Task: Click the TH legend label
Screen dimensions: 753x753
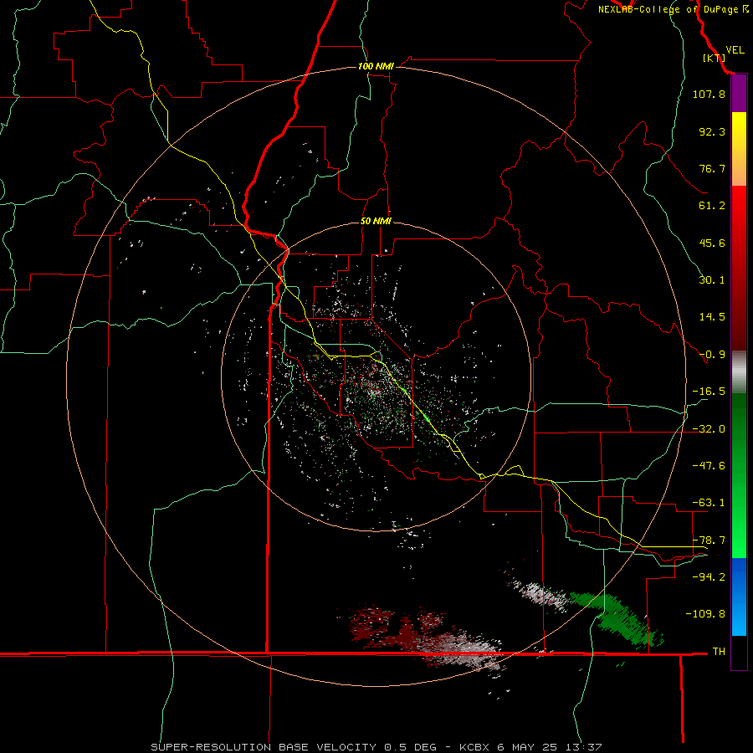Action: 719,651
